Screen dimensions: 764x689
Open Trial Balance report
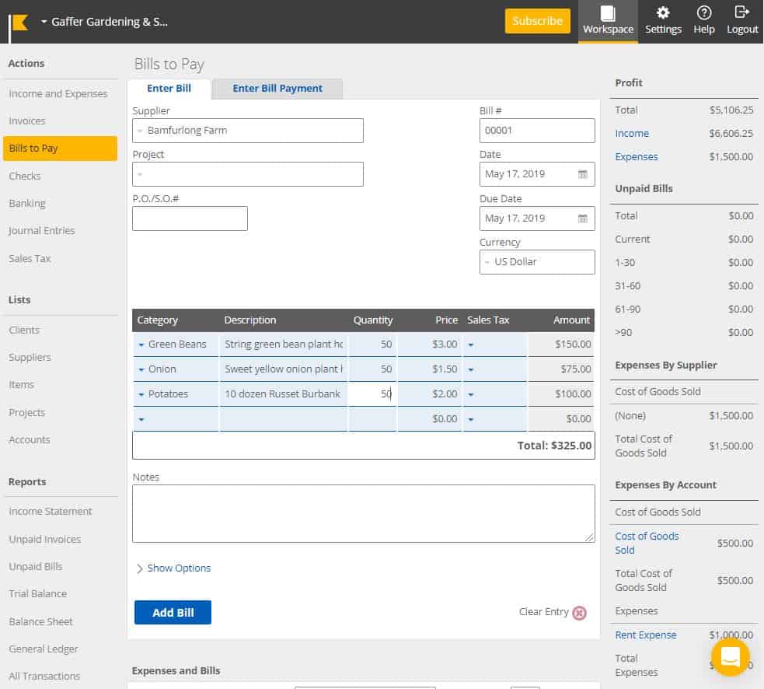[37, 594]
